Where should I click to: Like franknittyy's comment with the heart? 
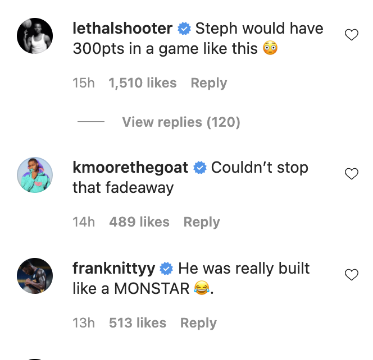351,275
